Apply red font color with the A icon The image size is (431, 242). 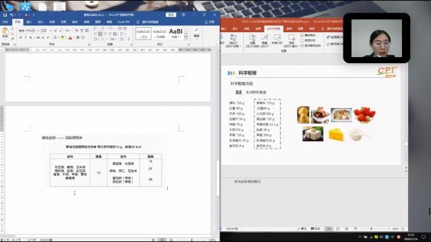(x=70, y=38)
